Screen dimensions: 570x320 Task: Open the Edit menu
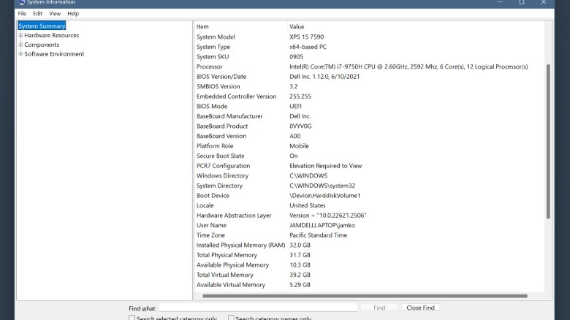tap(37, 13)
